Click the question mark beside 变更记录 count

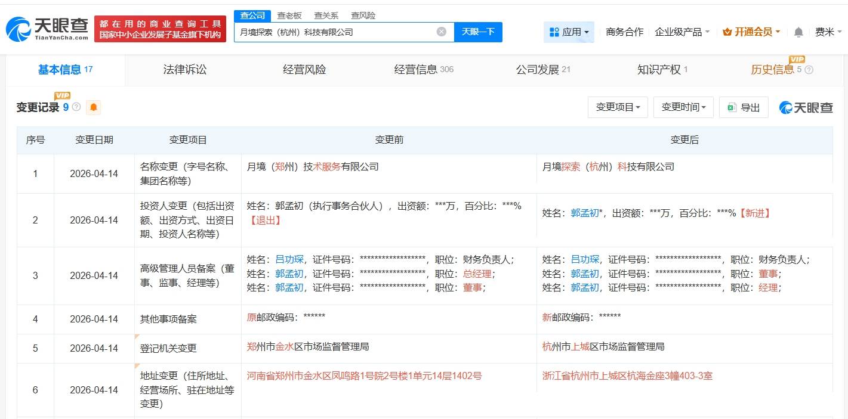pyautogui.click(x=75, y=108)
